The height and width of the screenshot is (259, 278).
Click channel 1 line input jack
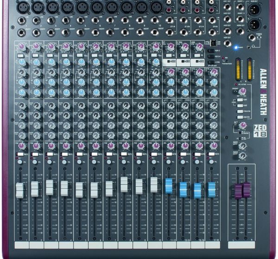pyautogui.click(x=22, y=21)
